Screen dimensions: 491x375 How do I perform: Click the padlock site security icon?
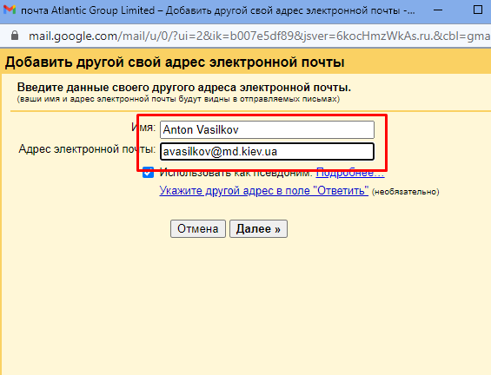click(15, 36)
